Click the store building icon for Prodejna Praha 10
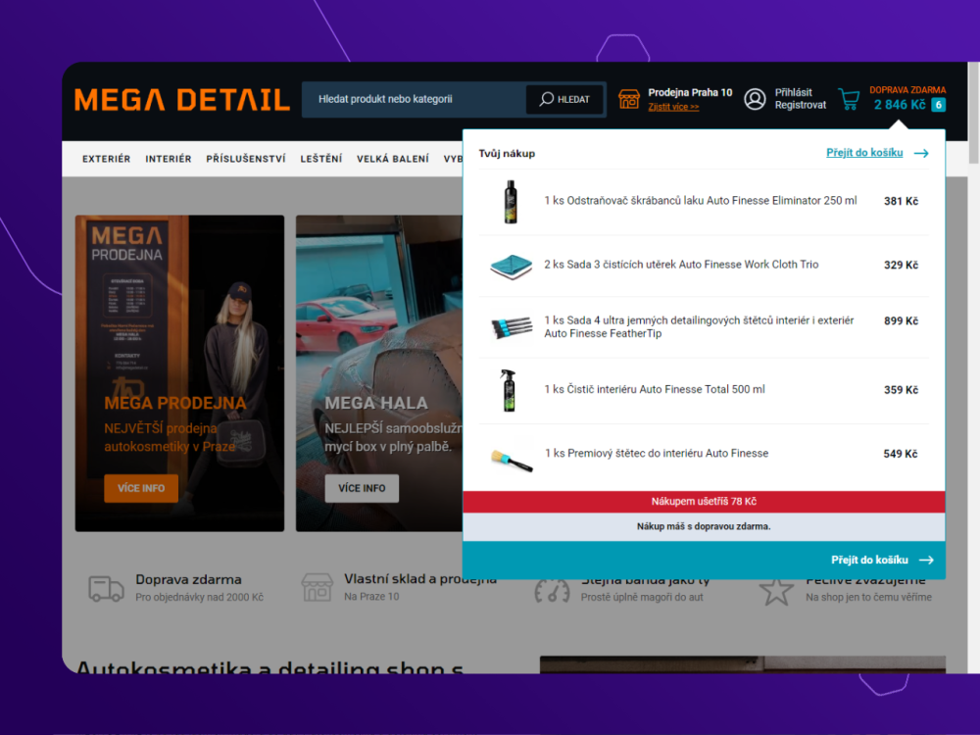980x735 pixels. (x=629, y=99)
